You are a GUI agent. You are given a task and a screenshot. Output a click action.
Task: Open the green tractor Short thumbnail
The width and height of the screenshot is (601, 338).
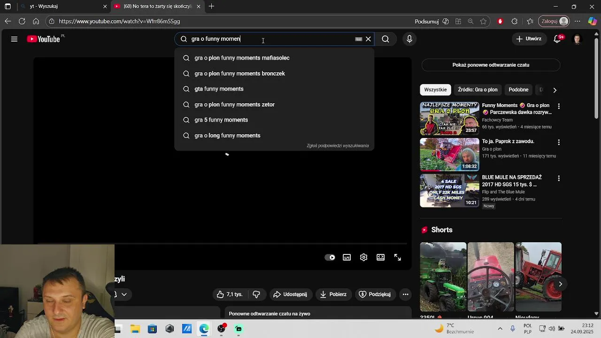(x=443, y=277)
